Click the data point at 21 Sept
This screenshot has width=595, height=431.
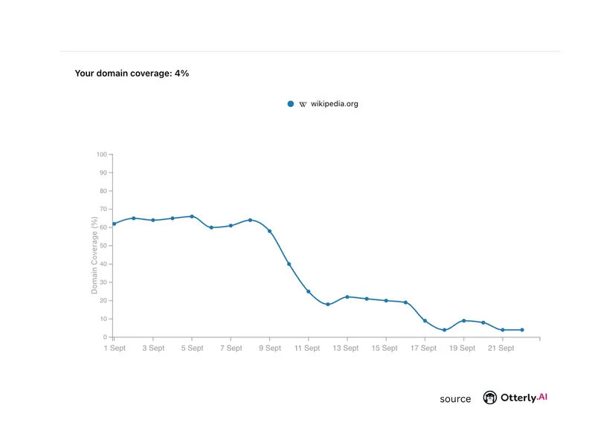(503, 330)
